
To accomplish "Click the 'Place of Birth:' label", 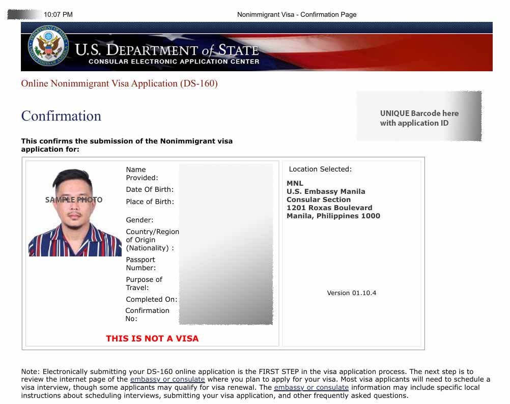I will pyautogui.click(x=150, y=202).
